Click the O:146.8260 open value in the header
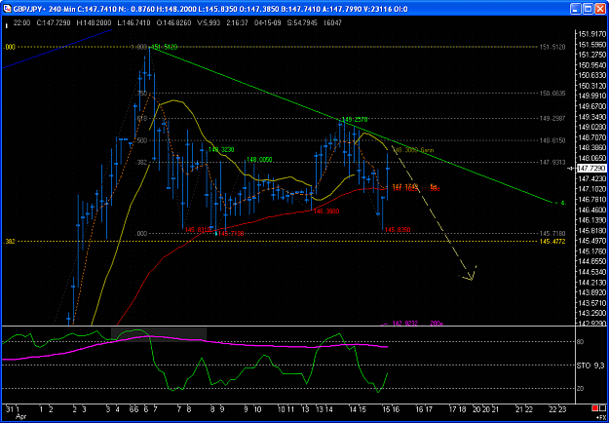The width and height of the screenshot is (609, 423). click(x=173, y=23)
